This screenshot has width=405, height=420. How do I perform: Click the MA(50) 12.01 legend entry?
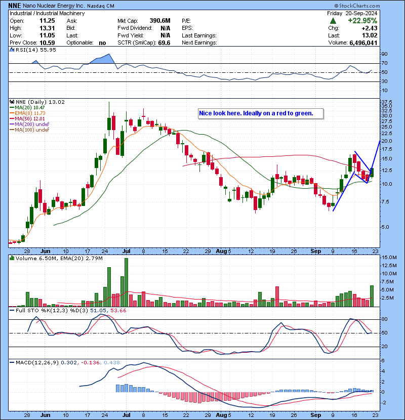coord(29,118)
